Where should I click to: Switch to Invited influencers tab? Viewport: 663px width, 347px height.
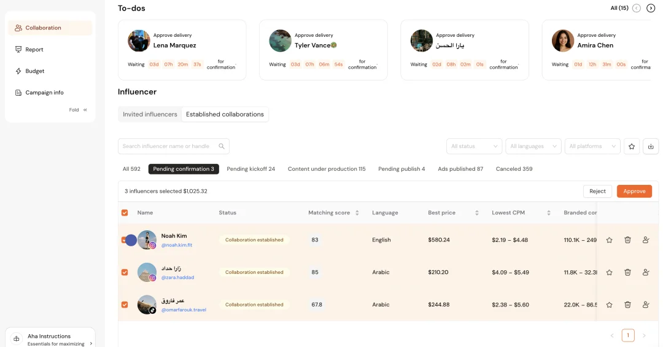pyautogui.click(x=150, y=114)
